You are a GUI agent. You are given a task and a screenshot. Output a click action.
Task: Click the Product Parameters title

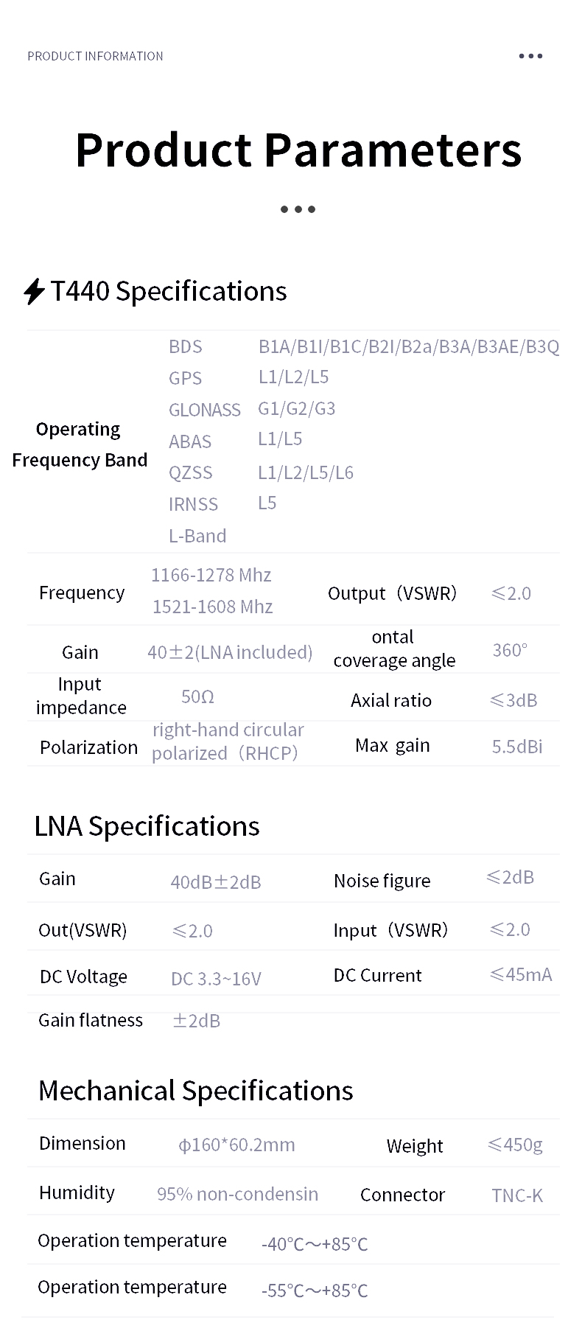[x=298, y=150]
